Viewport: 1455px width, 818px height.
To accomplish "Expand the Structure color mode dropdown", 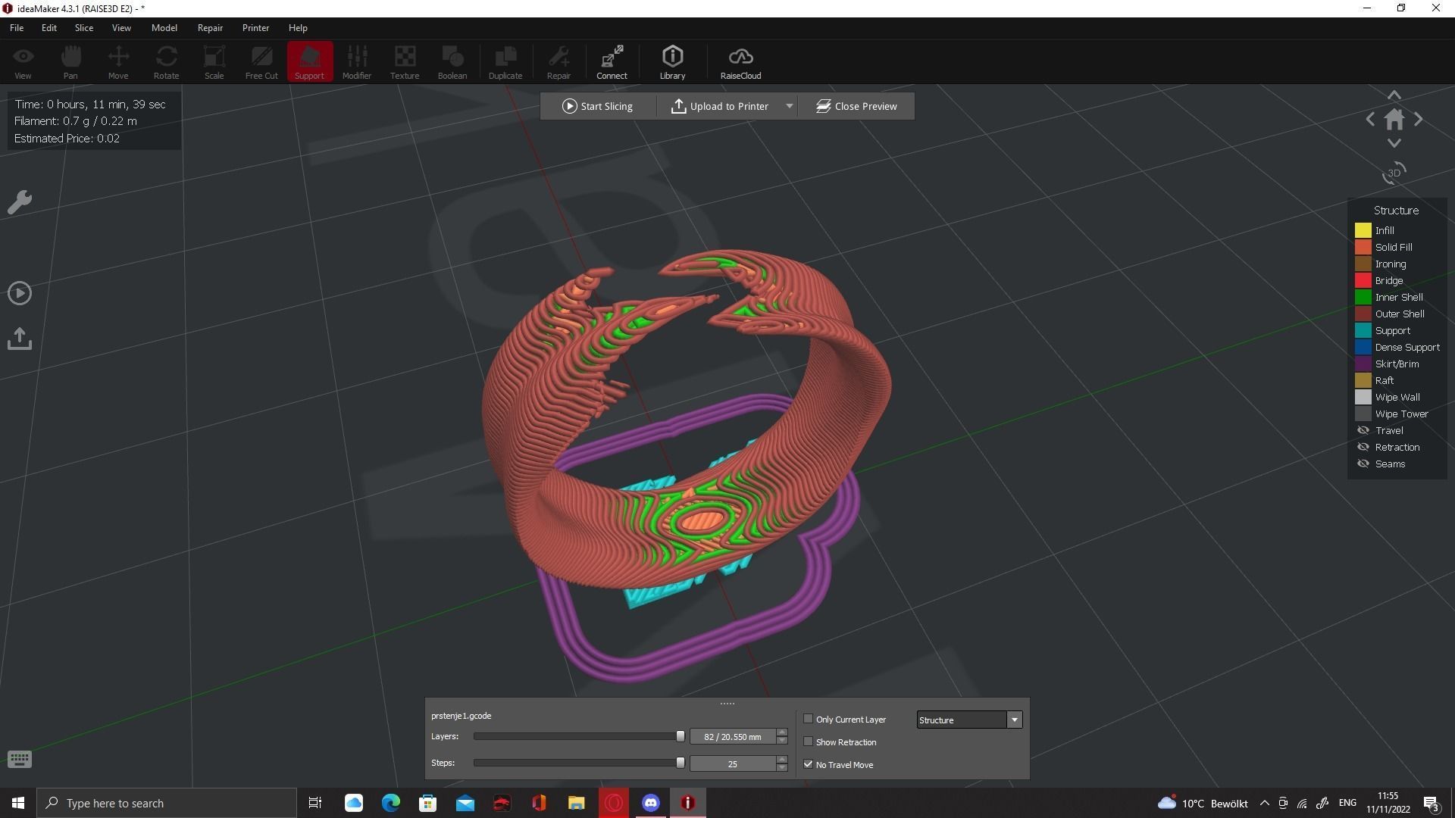I will click(x=1014, y=720).
